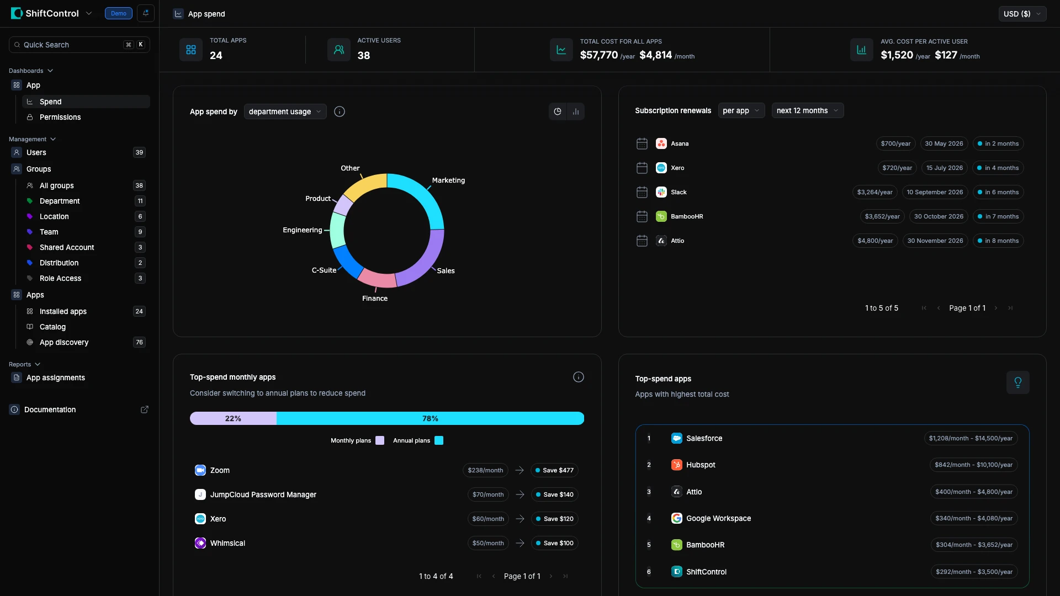Switch chart to bar view icon

(576, 111)
